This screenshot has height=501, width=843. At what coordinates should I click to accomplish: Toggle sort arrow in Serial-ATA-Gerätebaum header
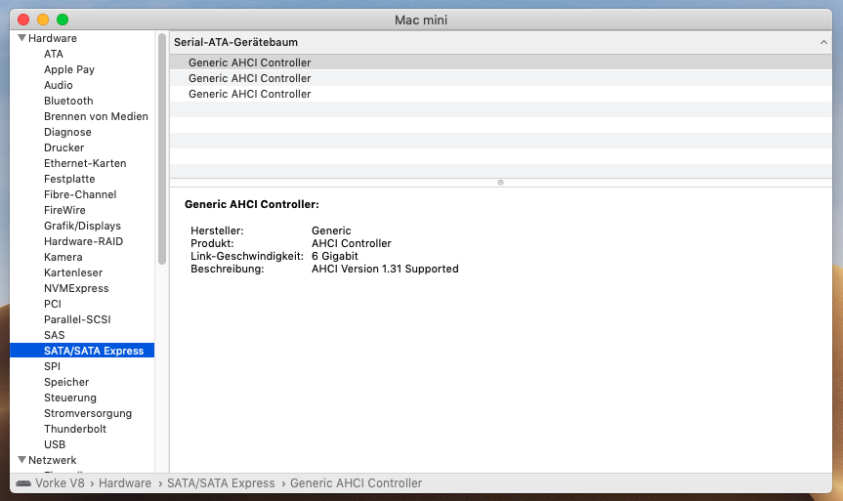tap(823, 42)
